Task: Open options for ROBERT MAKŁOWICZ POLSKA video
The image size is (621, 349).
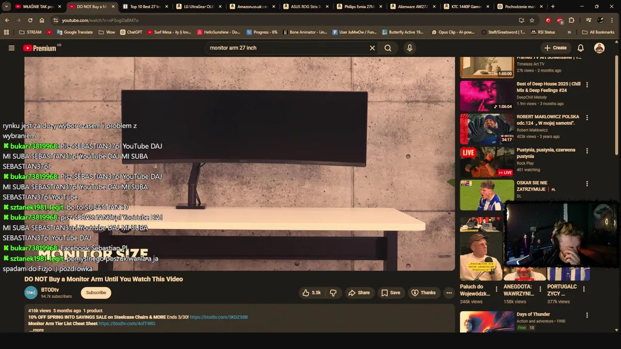Action: (x=587, y=118)
